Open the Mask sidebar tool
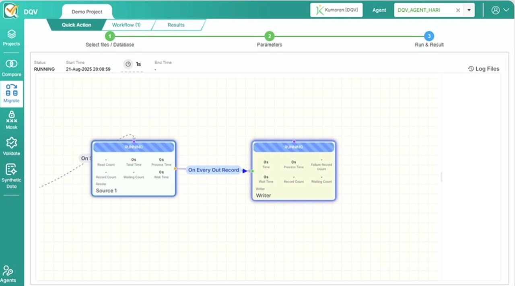The height and width of the screenshot is (286, 515). tap(11, 120)
